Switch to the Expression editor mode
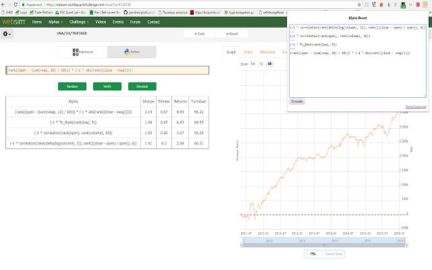 pos(82,52)
